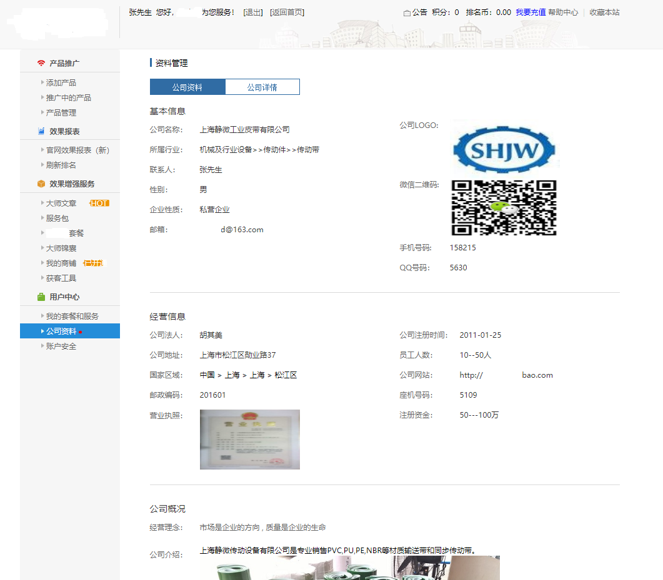
Task: Click the 我要充值 recharge link
Action: 531,12
